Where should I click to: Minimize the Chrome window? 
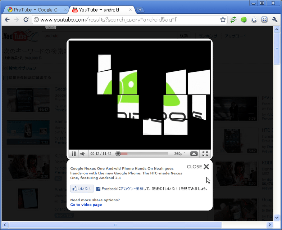point(254,3)
